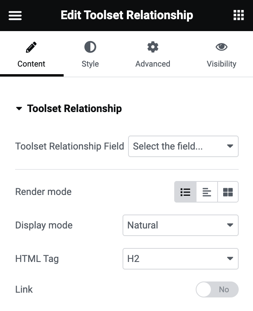This screenshot has width=253, height=311.
Task: Click the pencil Content icon
Action: 31,47
